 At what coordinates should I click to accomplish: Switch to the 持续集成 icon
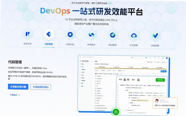[91, 35]
